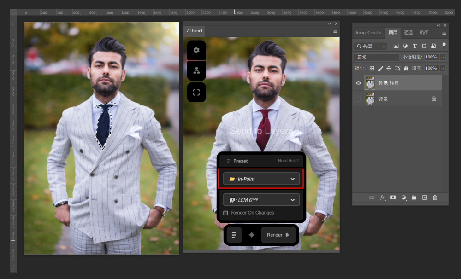This screenshot has height=279, width=461.
Task: Click the lock all padlock icon
Action: pyautogui.click(x=406, y=68)
